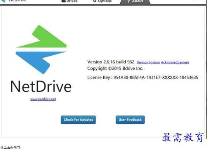Click the About question mark icon

128,1
